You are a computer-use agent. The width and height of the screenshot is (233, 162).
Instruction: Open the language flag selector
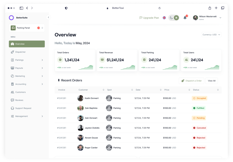(164, 18)
